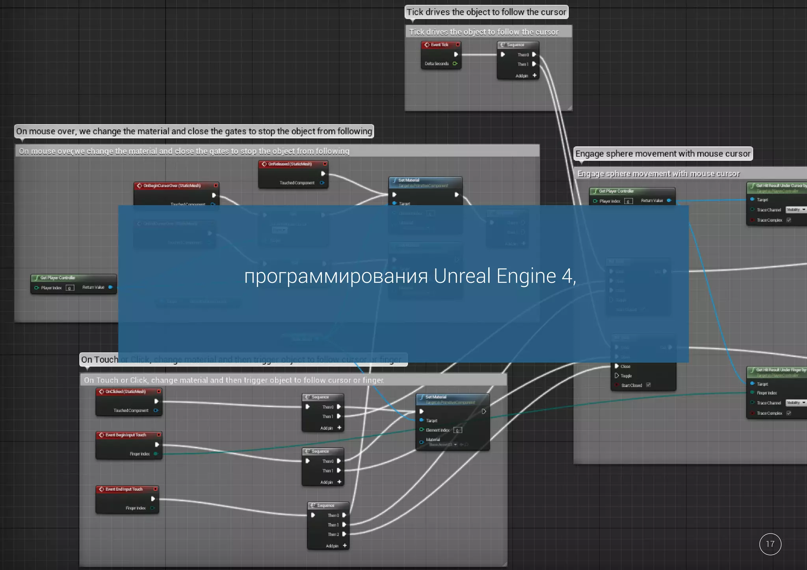Click OnReleased (StaticMesh) execution output pin
This screenshot has width=807, height=570.
coord(323,173)
